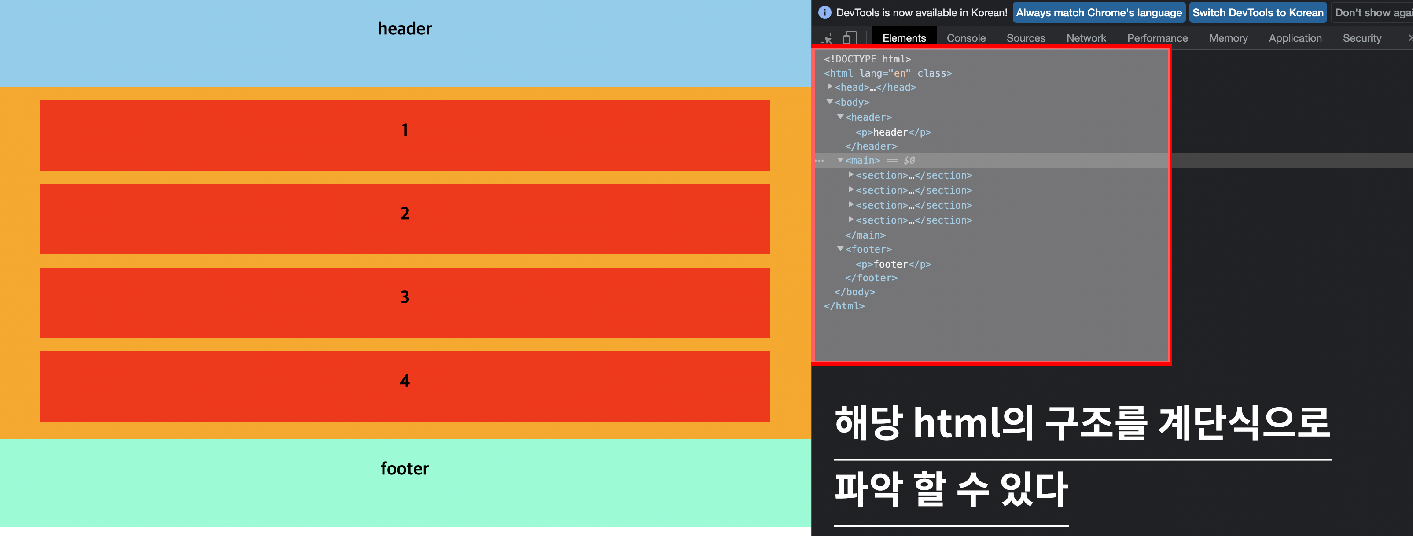Collapse the footer element node
Viewport: 1413px width, 536px height.
point(840,249)
